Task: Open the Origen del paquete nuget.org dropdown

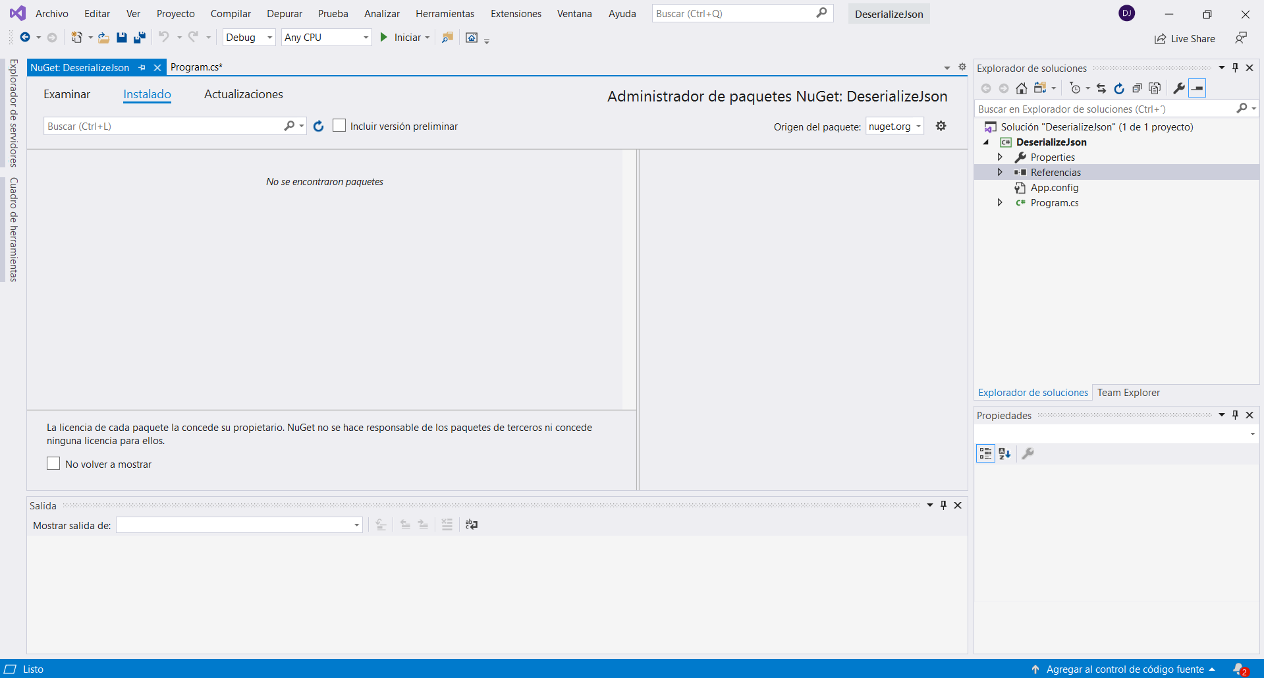Action: coord(894,127)
